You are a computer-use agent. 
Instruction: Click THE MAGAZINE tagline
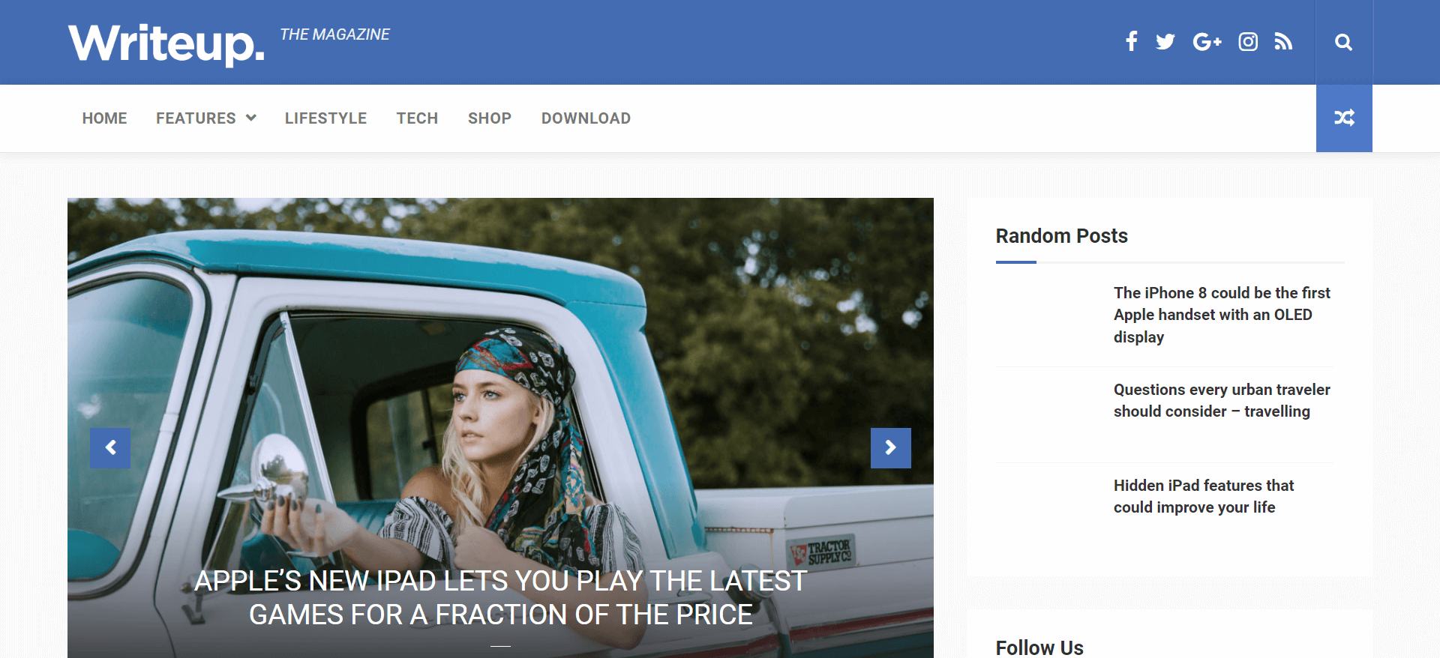(334, 34)
